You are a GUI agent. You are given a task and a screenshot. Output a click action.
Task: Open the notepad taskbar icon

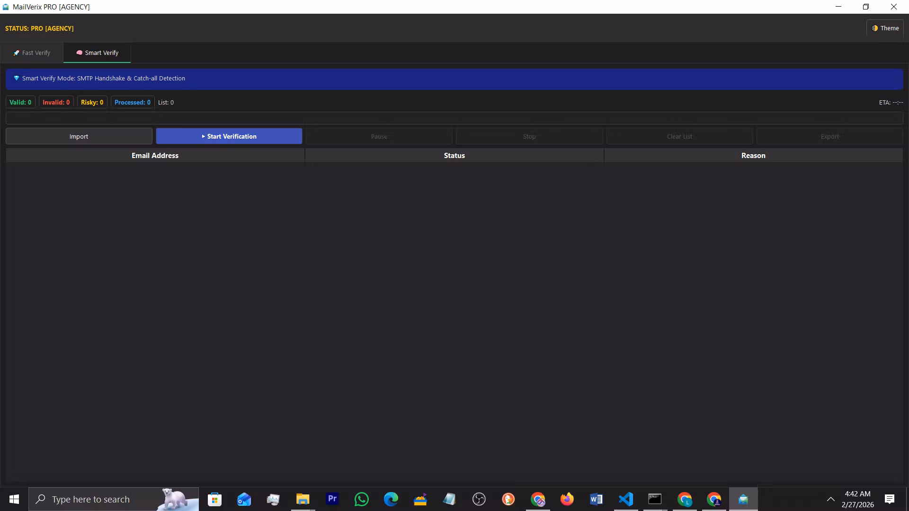pyautogui.click(x=450, y=499)
